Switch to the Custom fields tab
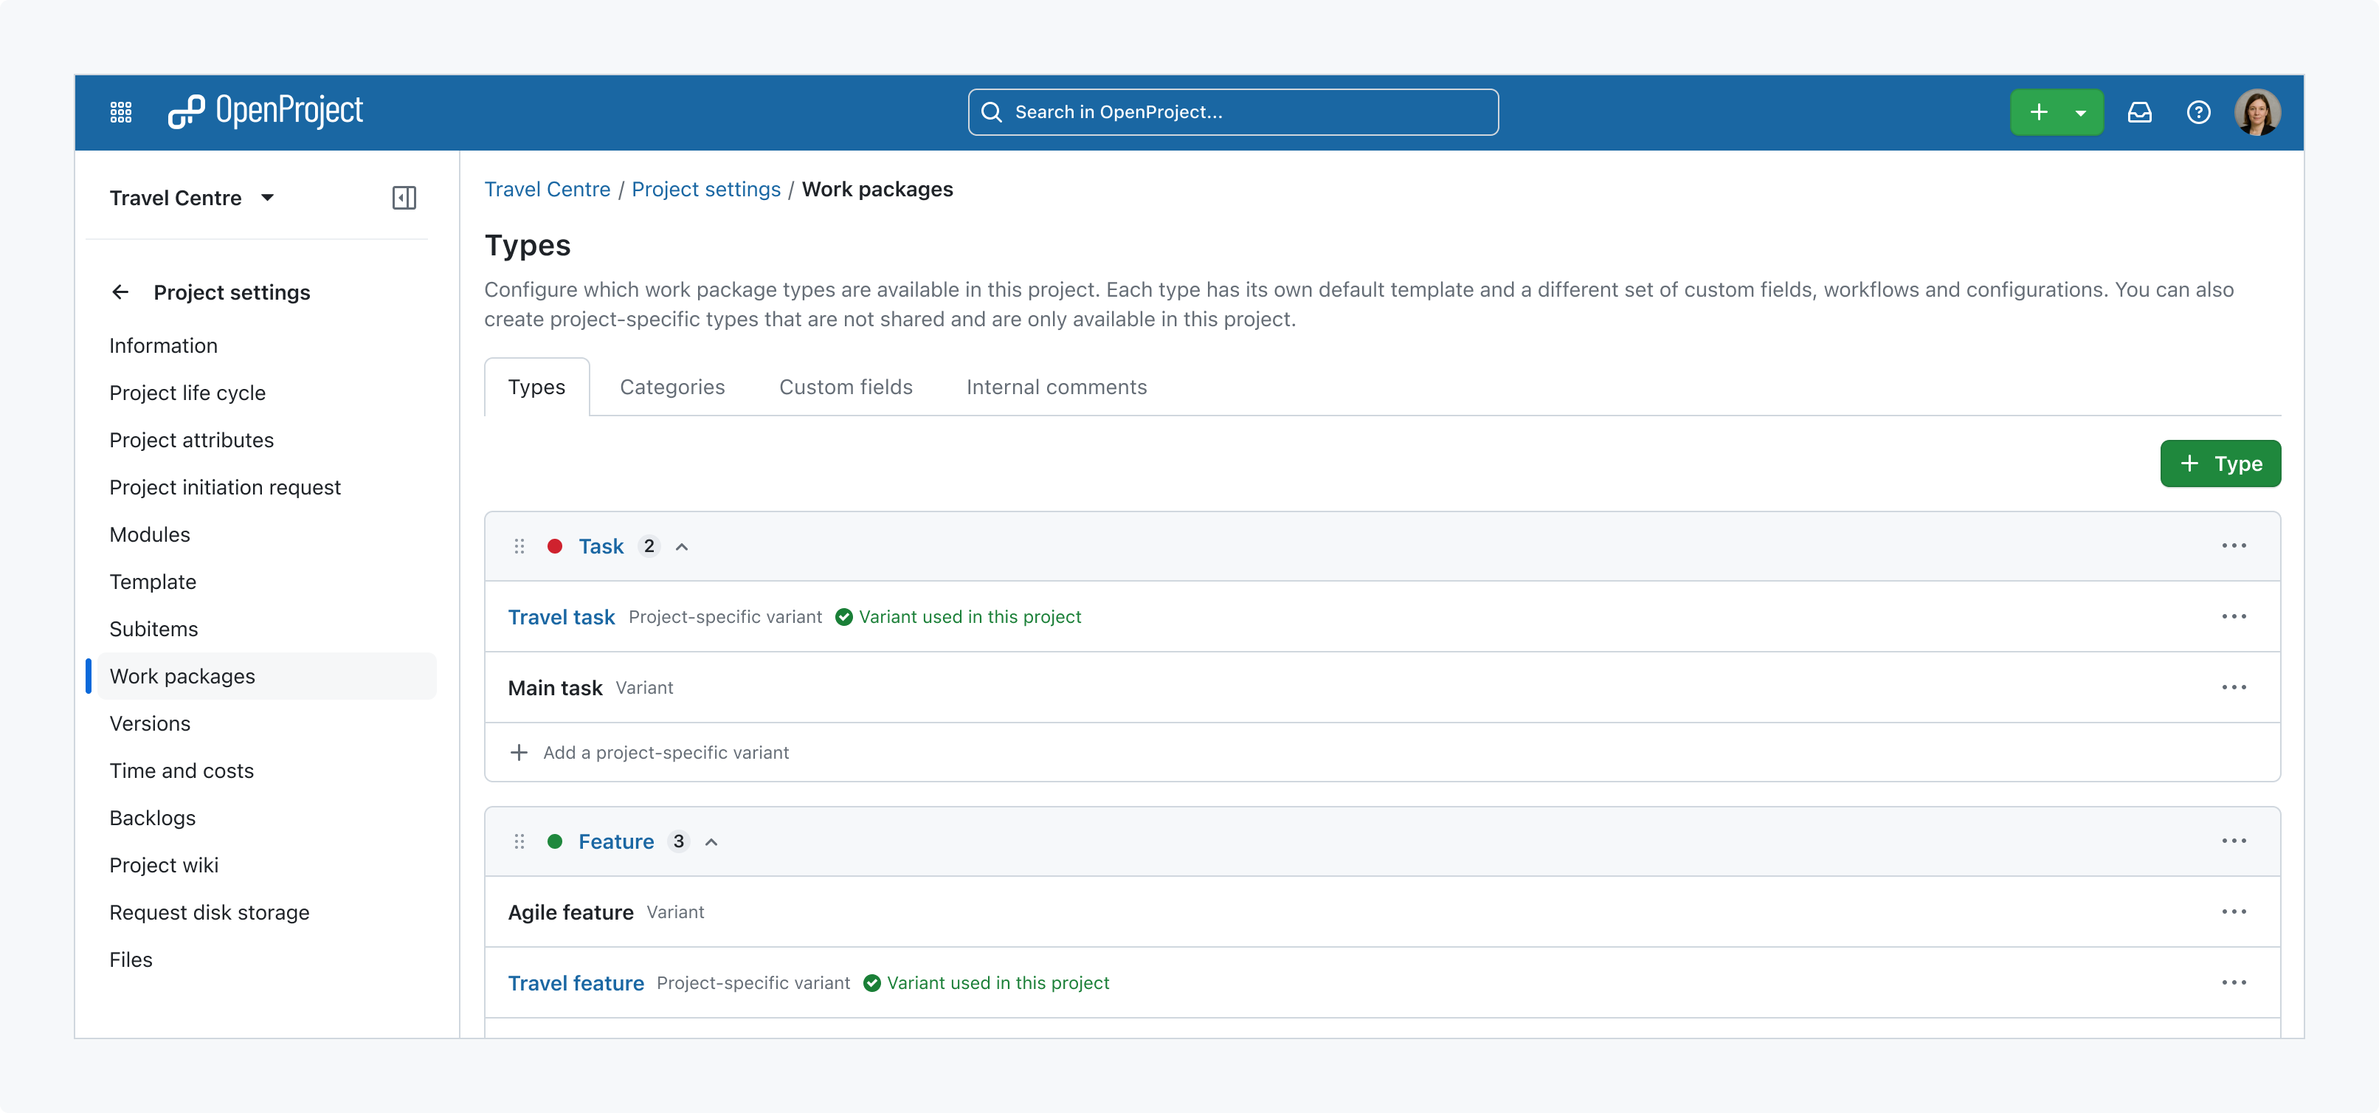2379x1113 pixels. (846, 387)
